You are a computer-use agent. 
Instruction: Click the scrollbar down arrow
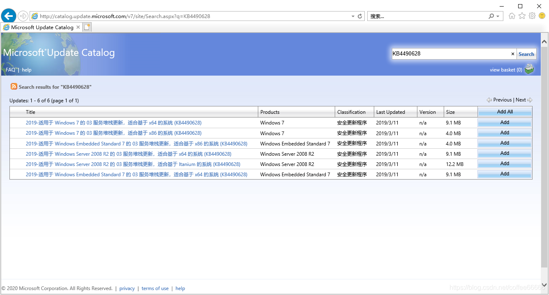(544, 284)
